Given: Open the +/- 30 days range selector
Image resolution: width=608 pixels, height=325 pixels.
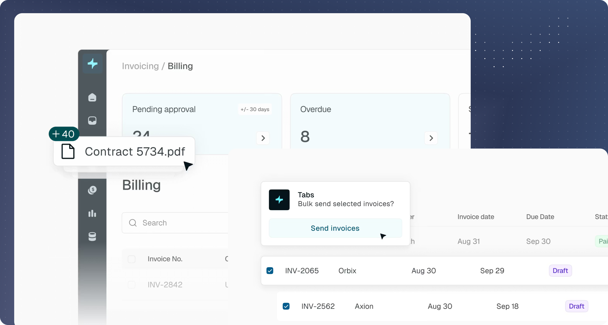Looking at the screenshot, I should (255, 110).
